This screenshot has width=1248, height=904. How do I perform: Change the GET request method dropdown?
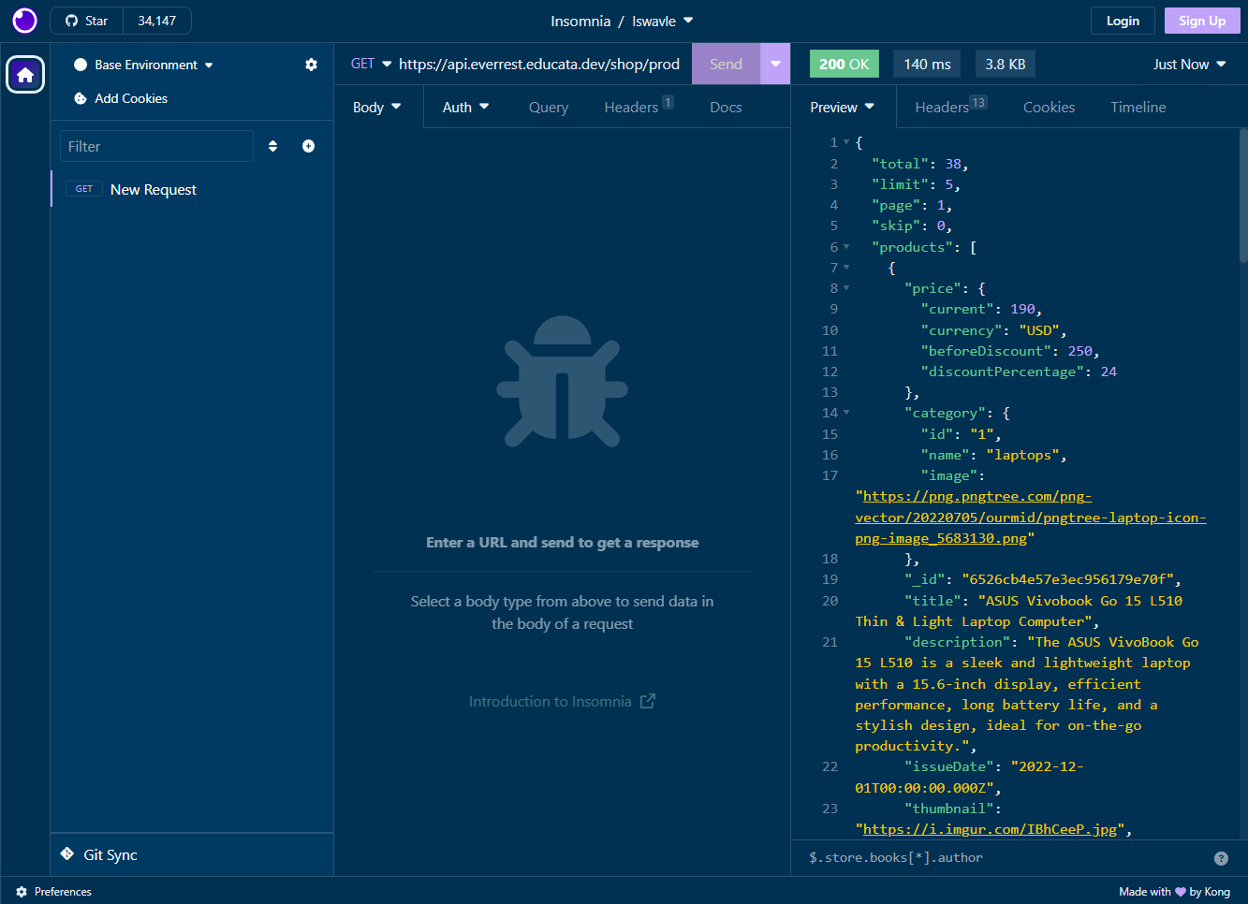[371, 64]
